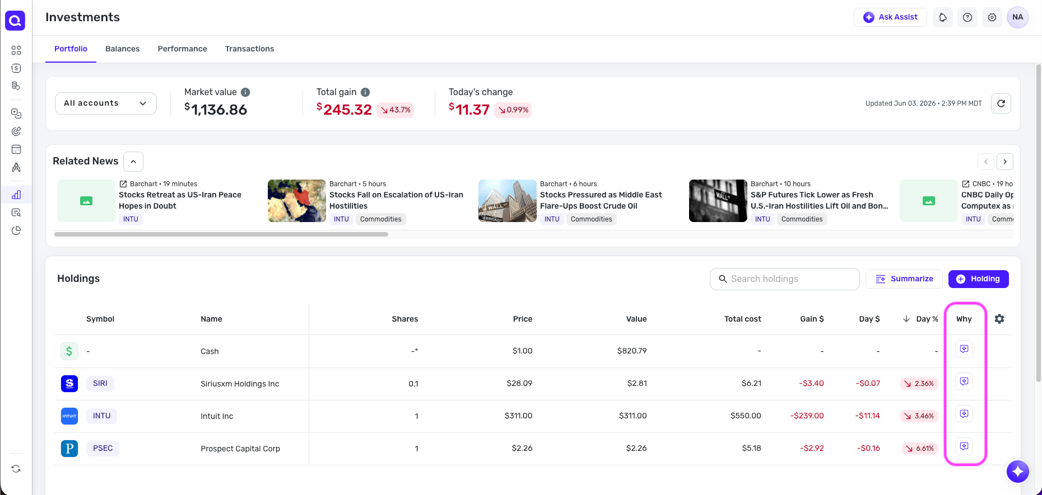The height and width of the screenshot is (495, 1042).
Task: Open the floating Assist sparkle button
Action: (x=1018, y=472)
